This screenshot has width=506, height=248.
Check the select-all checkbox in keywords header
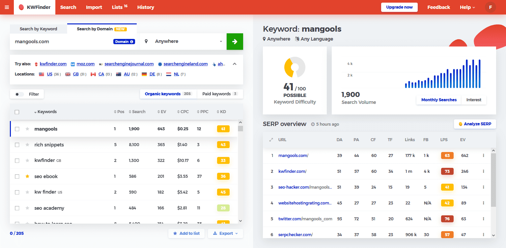click(17, 112)
